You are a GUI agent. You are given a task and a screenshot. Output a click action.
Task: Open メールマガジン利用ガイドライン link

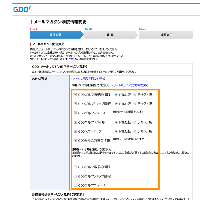pyautogui.click(x=90, y=79)
